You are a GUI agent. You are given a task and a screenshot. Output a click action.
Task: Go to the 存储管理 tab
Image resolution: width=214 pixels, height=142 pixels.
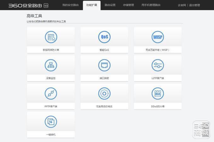(128, 5)
